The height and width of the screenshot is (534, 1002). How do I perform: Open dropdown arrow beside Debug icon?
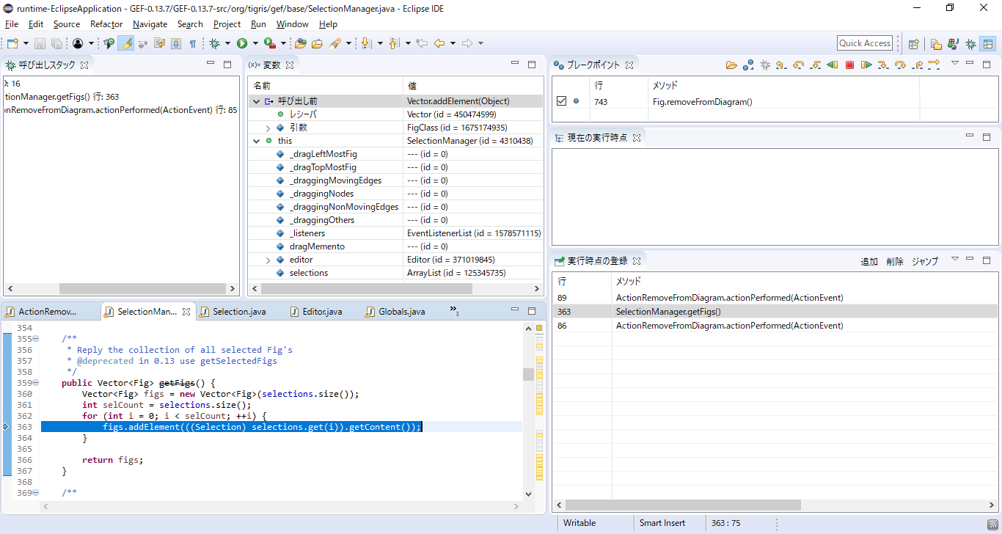pos(227,43)
